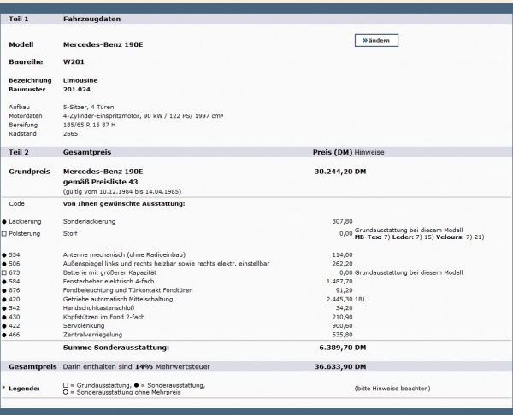513x415 pixels.
Task: Click the bullet for code 584
Action: [4, 282]
